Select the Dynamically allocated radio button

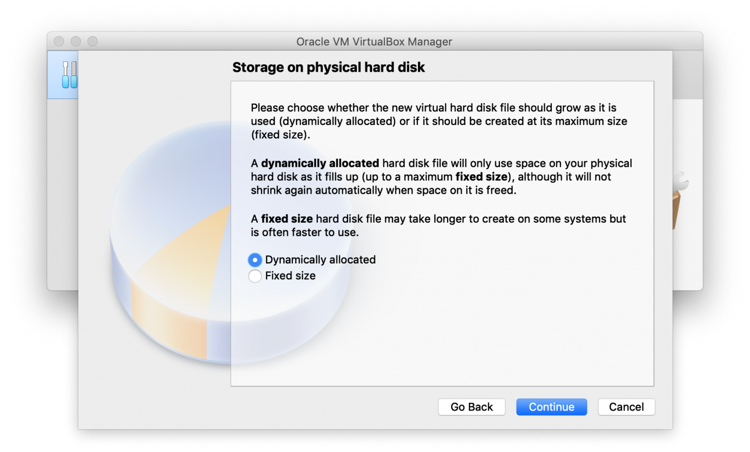click(255, 260)
